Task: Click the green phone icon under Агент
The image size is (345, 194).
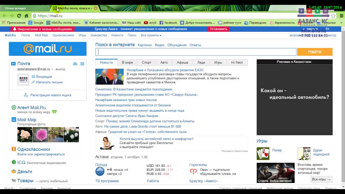Action: [x=54, y=112]
